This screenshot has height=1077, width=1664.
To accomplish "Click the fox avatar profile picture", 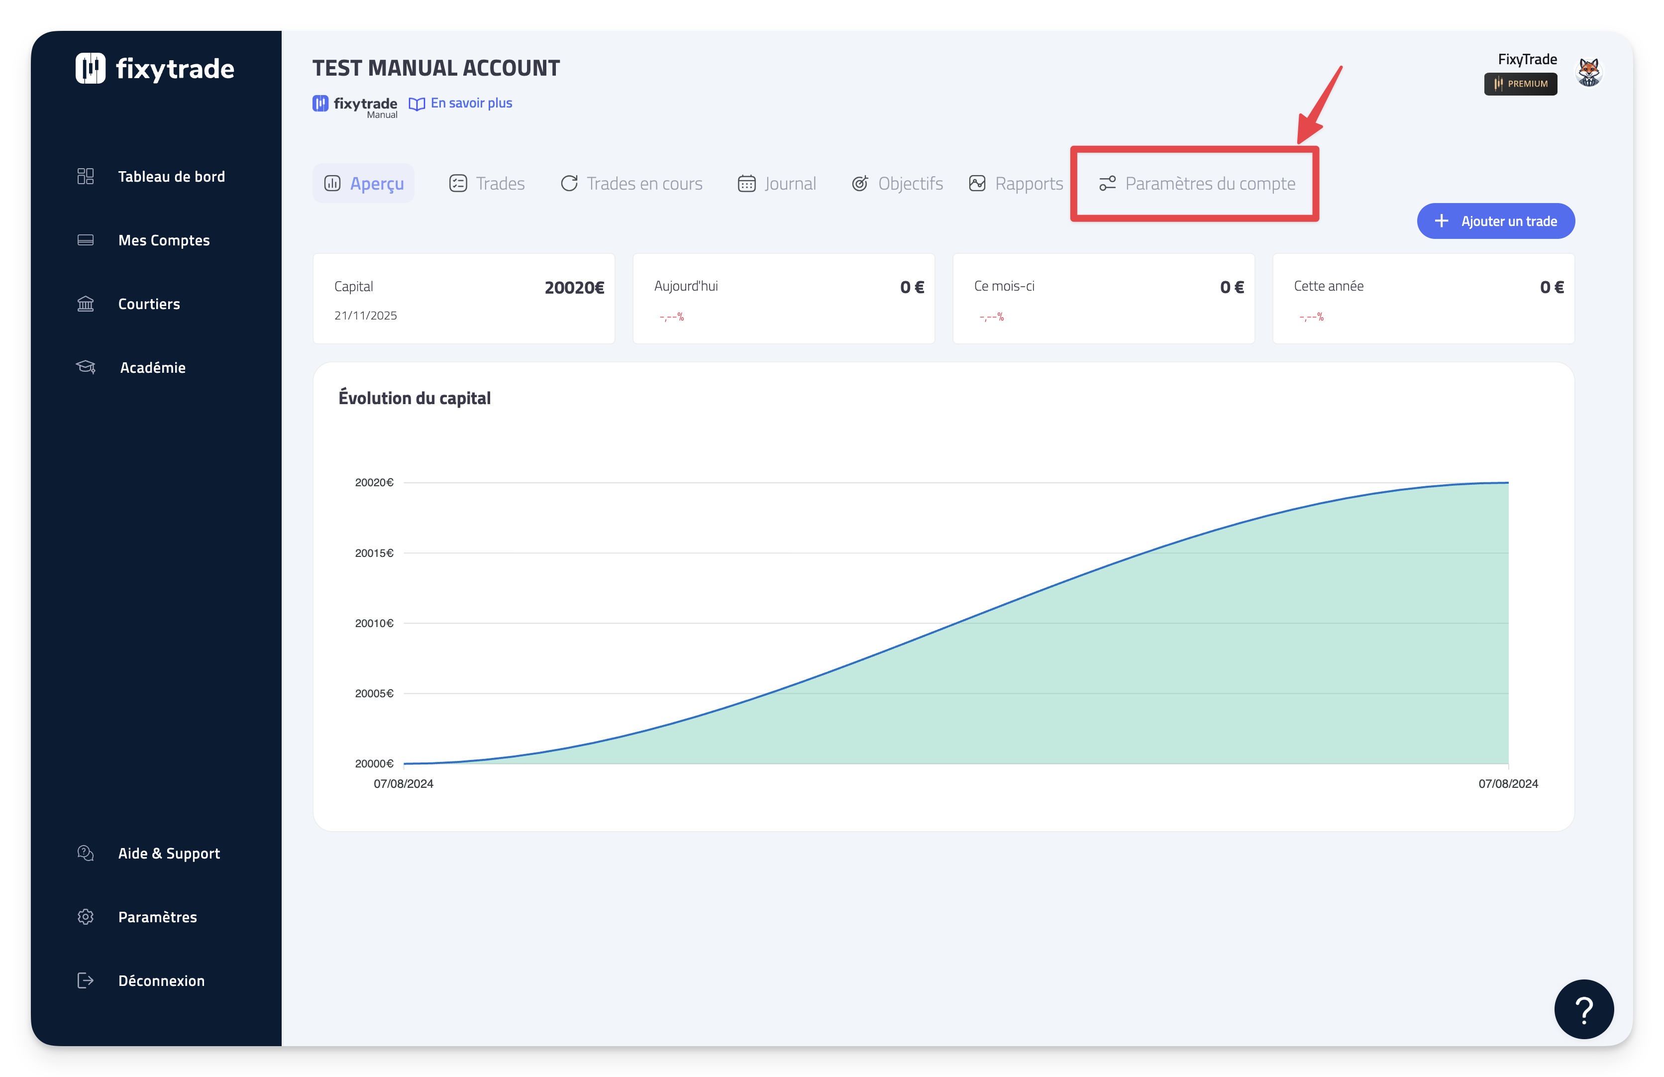I will coord(1588,72).
